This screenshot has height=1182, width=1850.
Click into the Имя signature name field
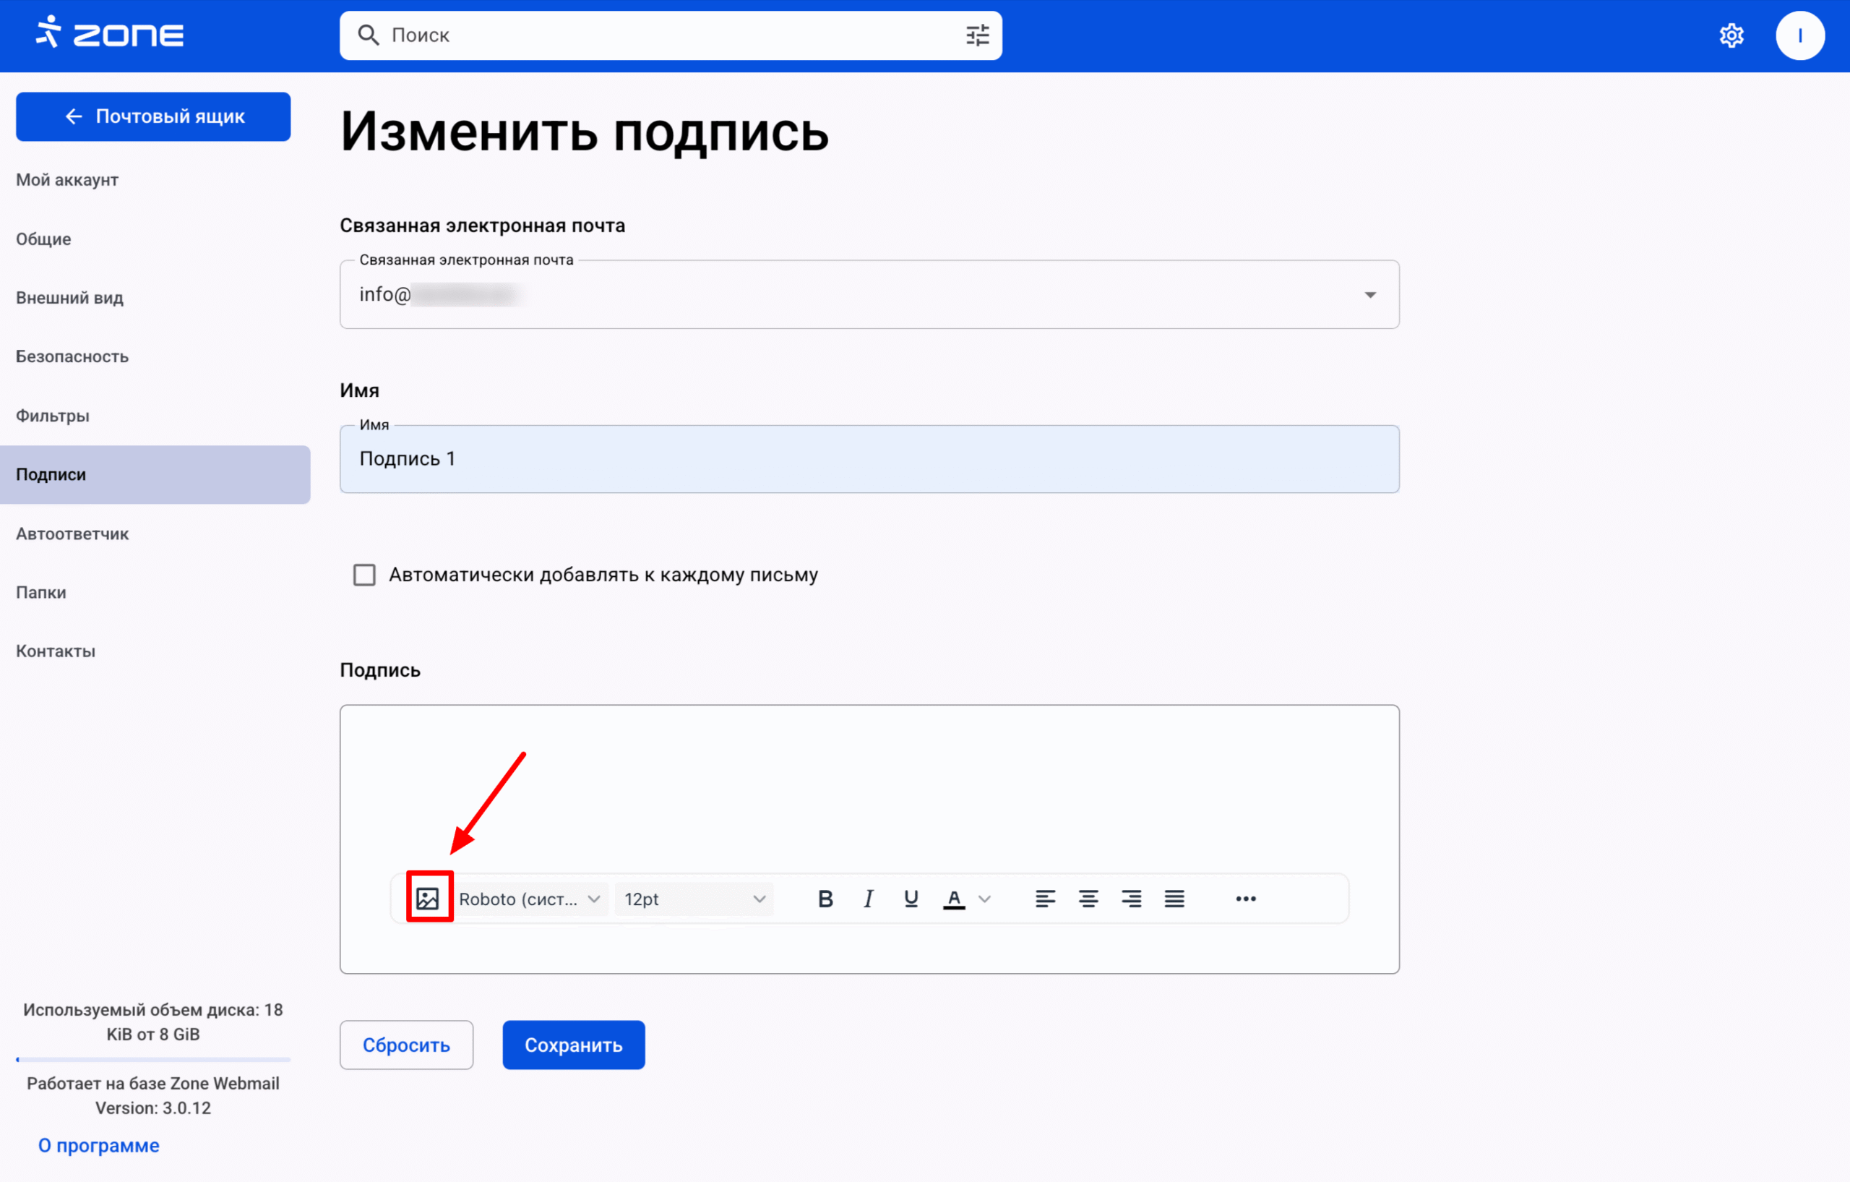(868, 459)
